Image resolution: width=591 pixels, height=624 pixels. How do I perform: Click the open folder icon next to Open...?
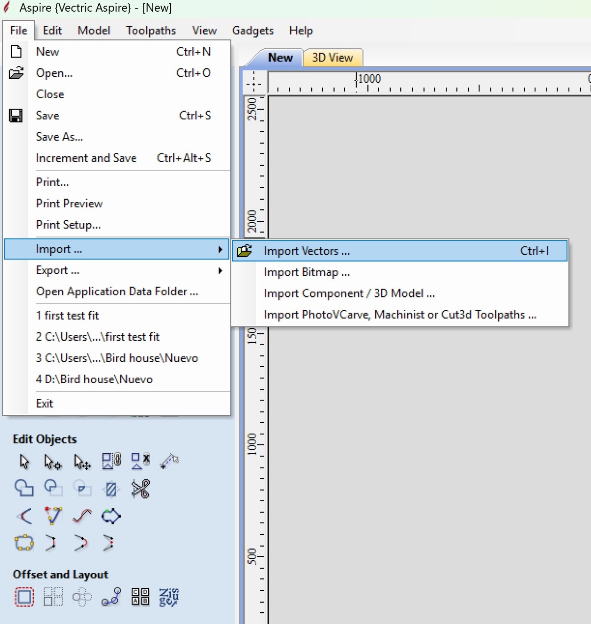pos(16,73)
